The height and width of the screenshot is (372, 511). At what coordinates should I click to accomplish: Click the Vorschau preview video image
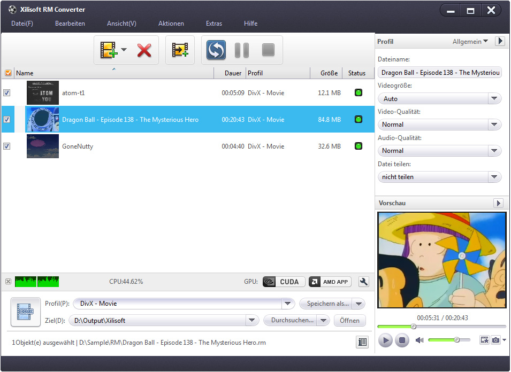point(442,260)
